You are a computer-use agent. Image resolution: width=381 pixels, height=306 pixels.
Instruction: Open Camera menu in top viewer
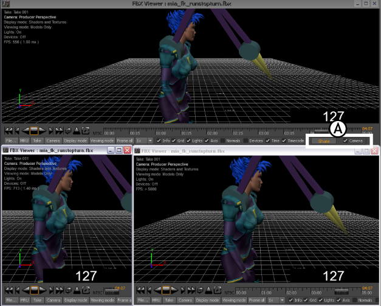coord(53,141)
